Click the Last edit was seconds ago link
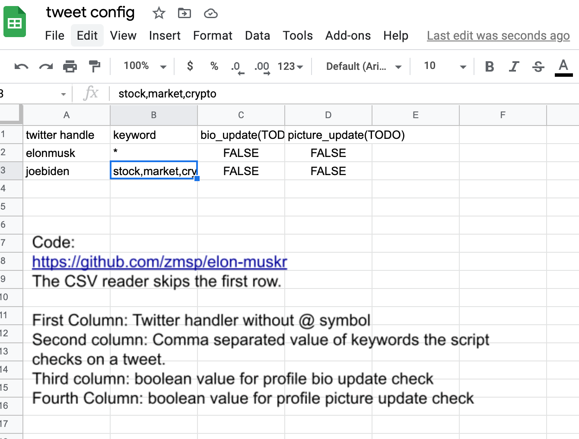The image size is (579, 439). point(498,35)
